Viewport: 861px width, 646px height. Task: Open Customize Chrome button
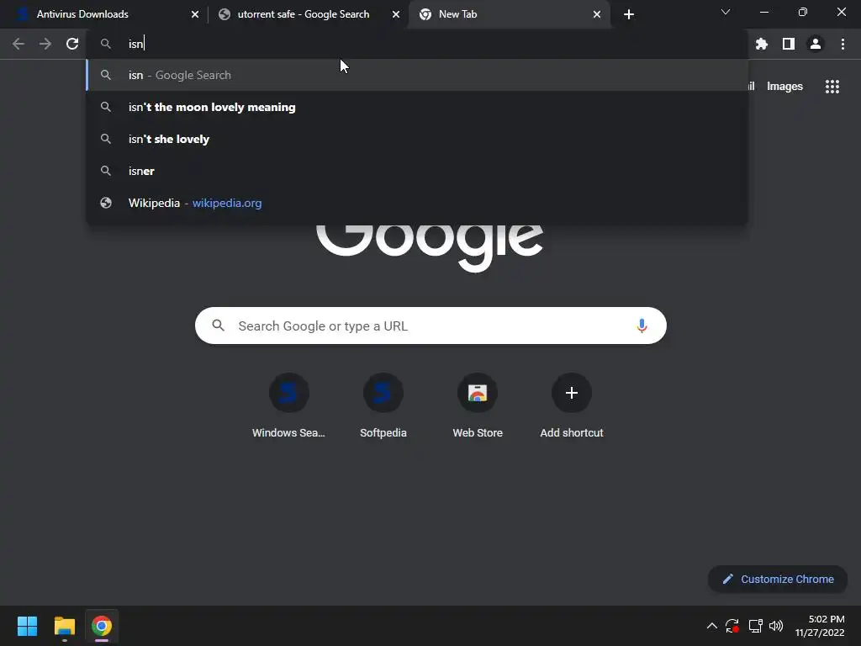(x=778, y=579)
